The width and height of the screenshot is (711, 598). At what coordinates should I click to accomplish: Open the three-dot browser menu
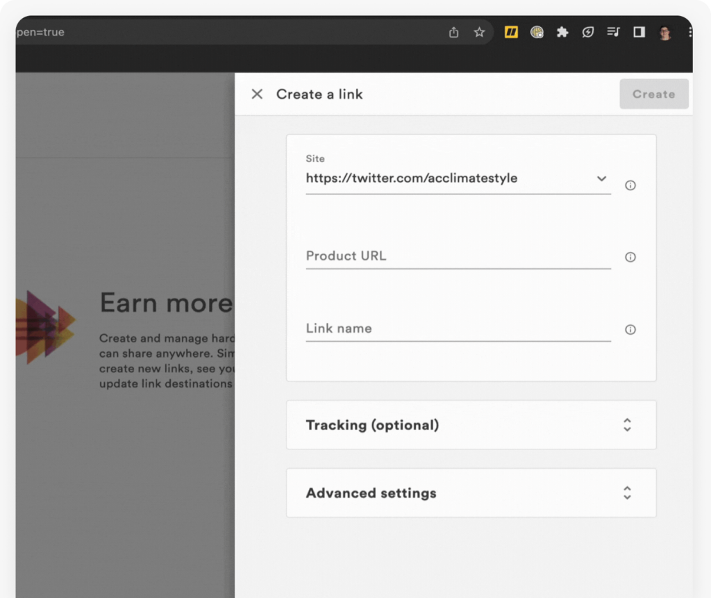(x=689, y=32)
